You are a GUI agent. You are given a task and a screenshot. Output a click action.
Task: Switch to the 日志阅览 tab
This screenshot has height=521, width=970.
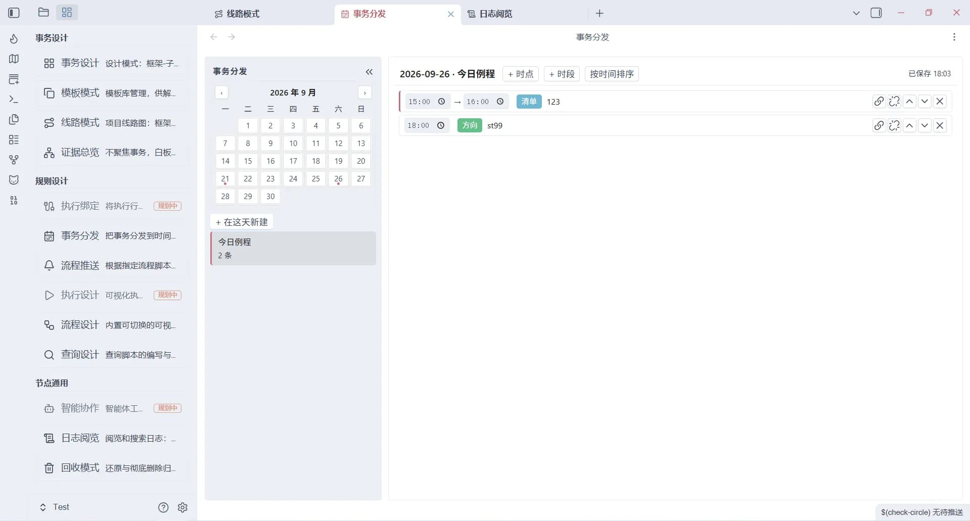pos(524,14)
